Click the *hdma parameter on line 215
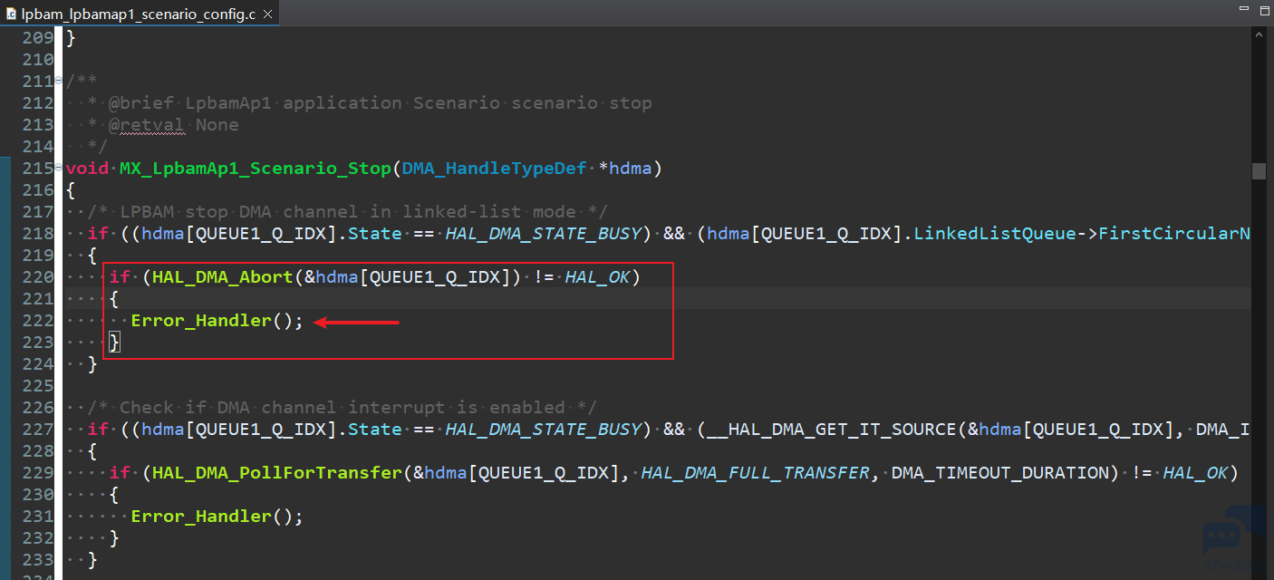Screen dimensions: 1274x580 625,169
